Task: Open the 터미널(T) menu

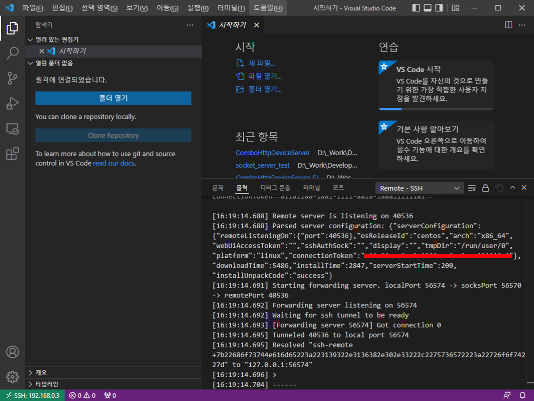Action: (231, 8)
